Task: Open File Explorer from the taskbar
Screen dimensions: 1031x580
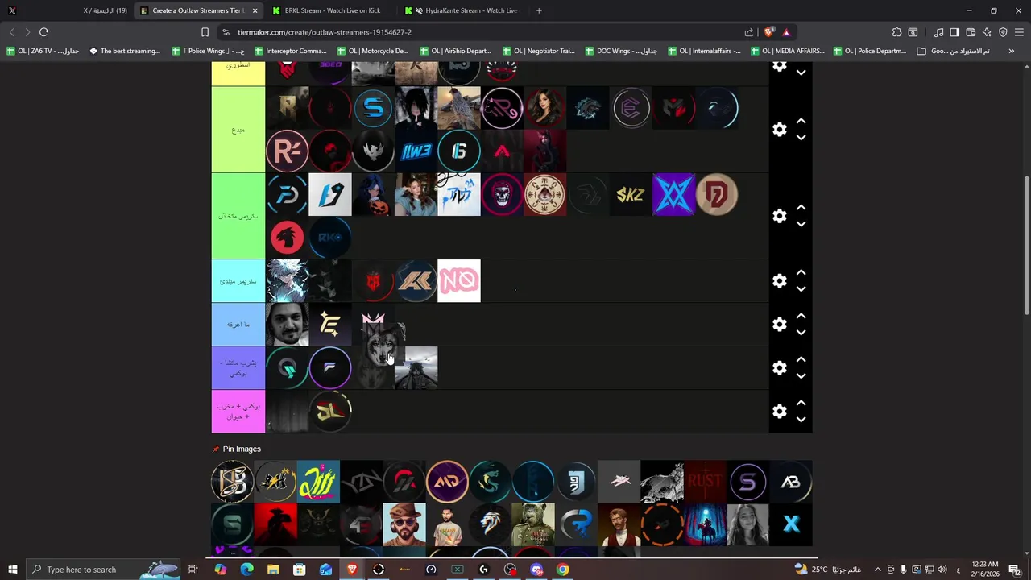Action: pyautogui.click(x=273, y=570)
